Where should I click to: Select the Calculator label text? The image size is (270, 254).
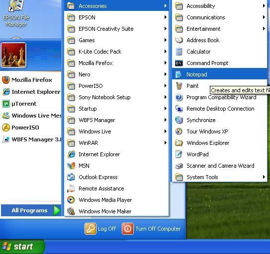click(x=198, y=52)
